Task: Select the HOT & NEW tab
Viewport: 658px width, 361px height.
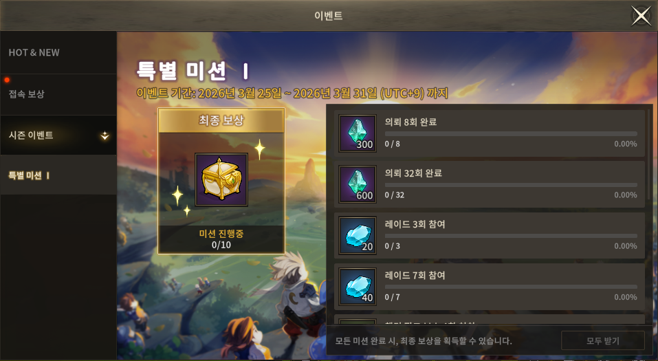Action: coord(58,53)
